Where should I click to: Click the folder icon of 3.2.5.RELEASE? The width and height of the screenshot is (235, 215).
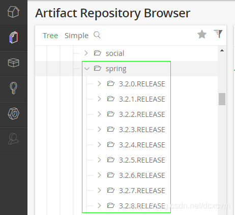pyautogui.click(x=111, y=160)
